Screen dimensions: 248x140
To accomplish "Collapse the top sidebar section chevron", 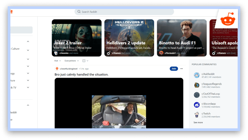I will click(x=28, y=42).
